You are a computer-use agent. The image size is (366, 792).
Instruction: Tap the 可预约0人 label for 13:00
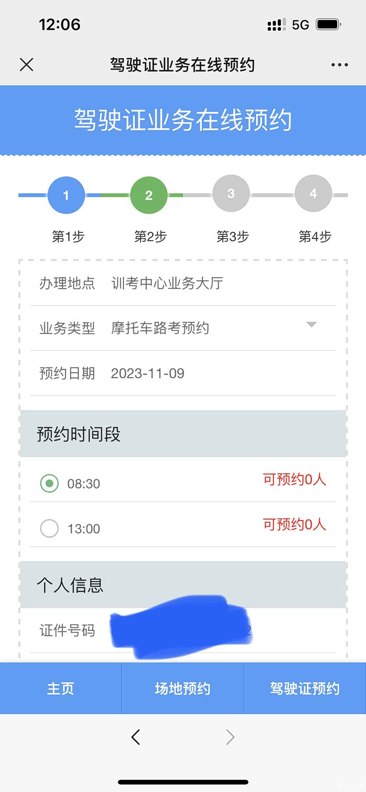[x=294, y=524]
